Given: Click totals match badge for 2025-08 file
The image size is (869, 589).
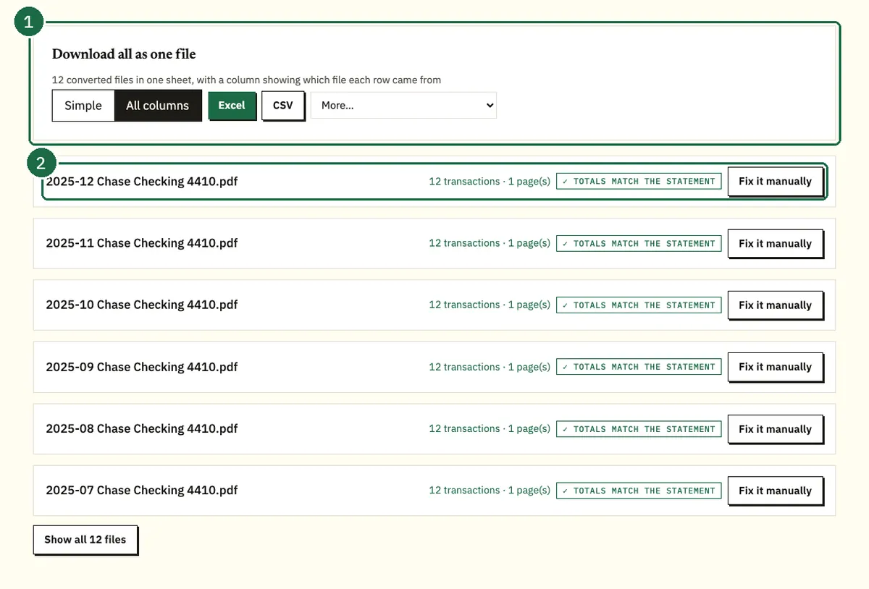Looking at the screenshot, I should pos(639,429).
